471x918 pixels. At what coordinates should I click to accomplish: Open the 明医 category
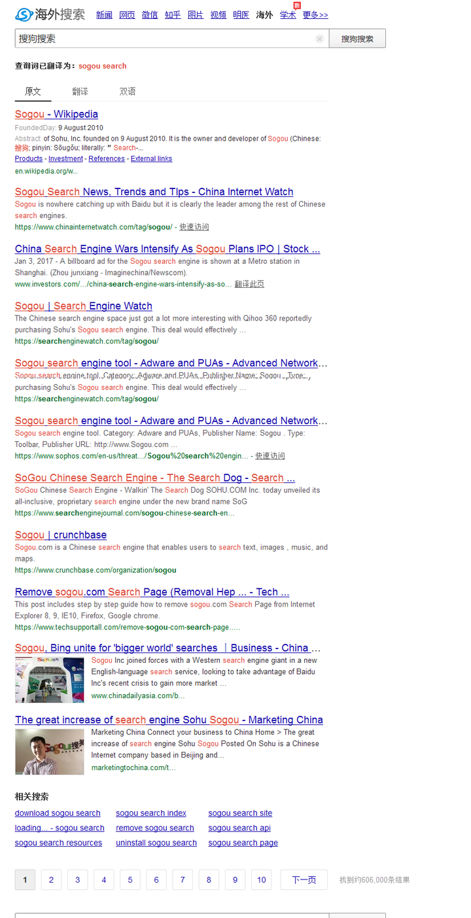pos(241,15)
